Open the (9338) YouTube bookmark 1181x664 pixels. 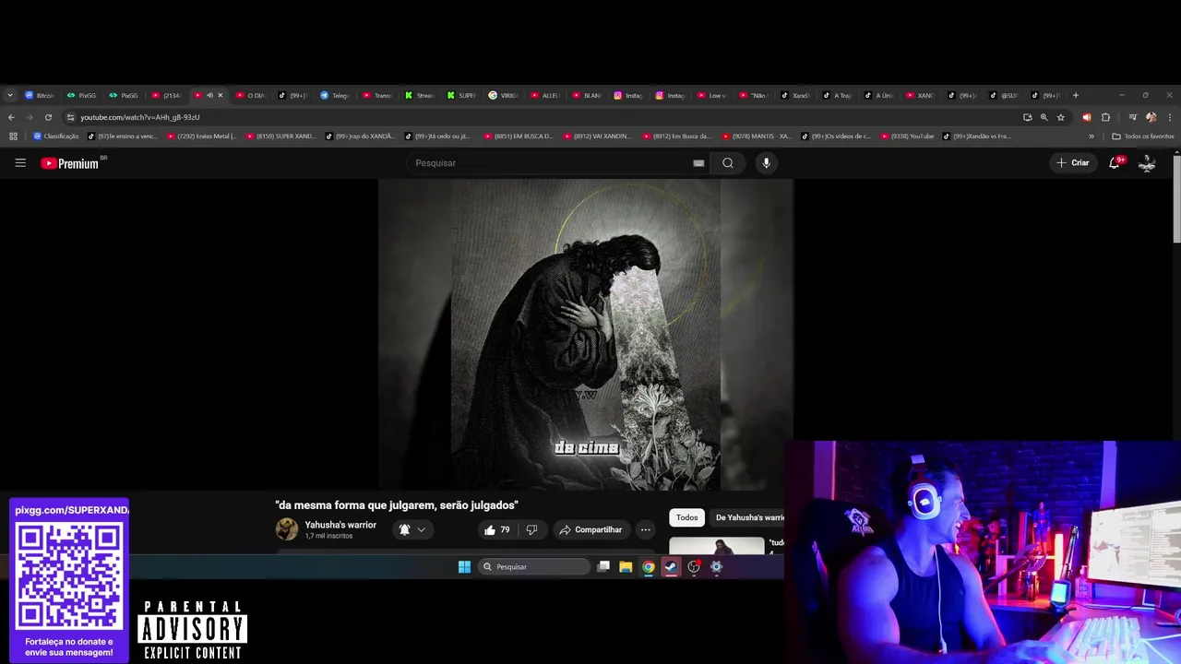908,136
